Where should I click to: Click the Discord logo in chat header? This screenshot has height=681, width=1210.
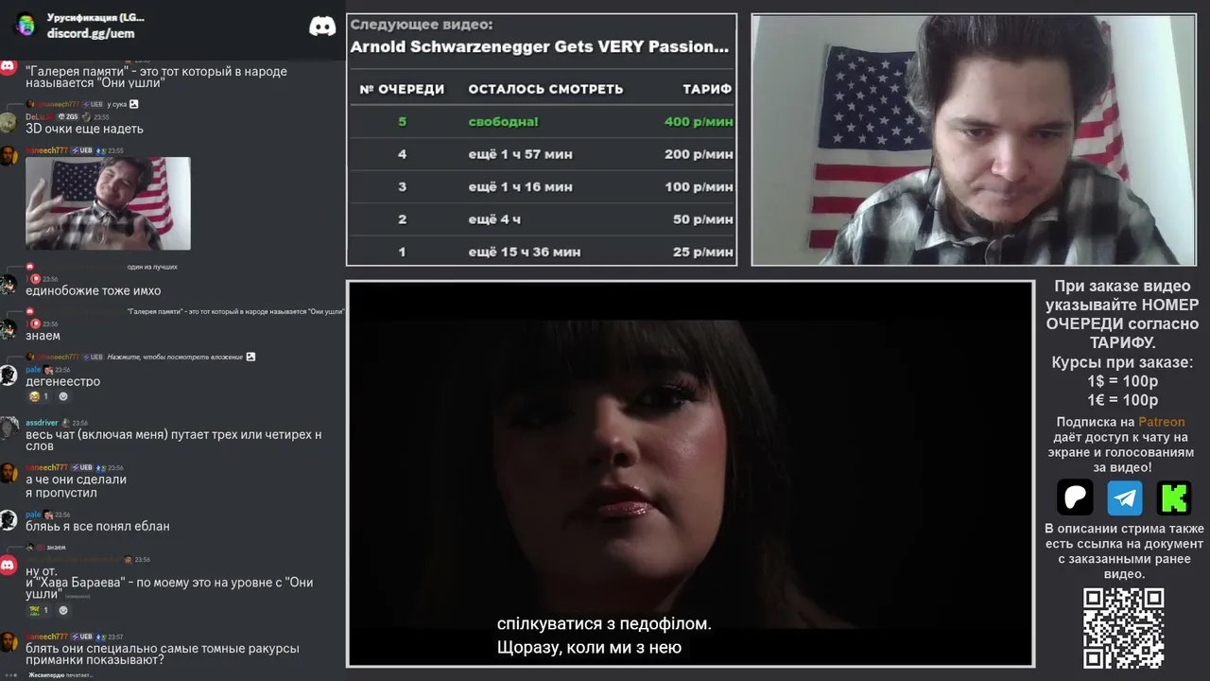pyautogui.click(x=322, y=26)
